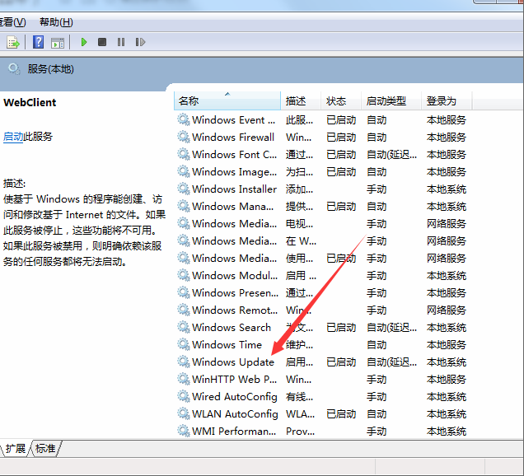Click gear icon of Windows Presen... row
The image size is (524, 476).
tap(184, 293)
